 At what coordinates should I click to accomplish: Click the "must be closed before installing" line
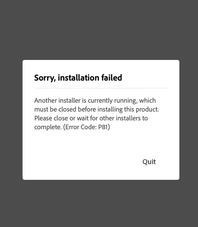click(x=97, y=110)
